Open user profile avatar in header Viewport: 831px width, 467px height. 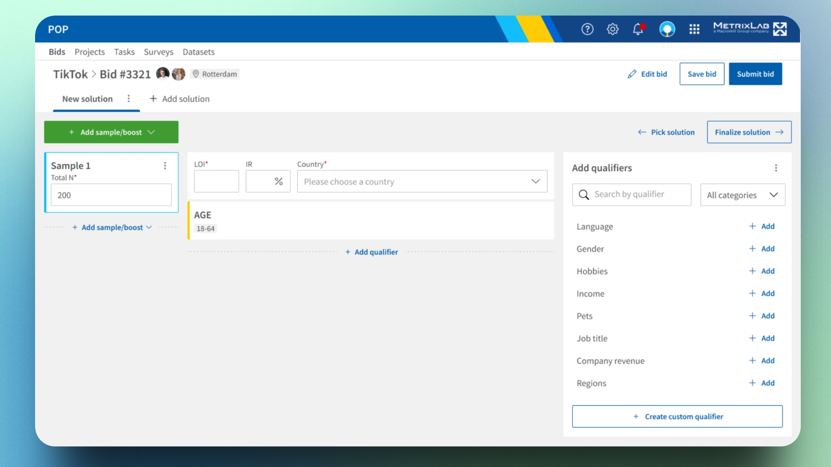tap(667, 29)
